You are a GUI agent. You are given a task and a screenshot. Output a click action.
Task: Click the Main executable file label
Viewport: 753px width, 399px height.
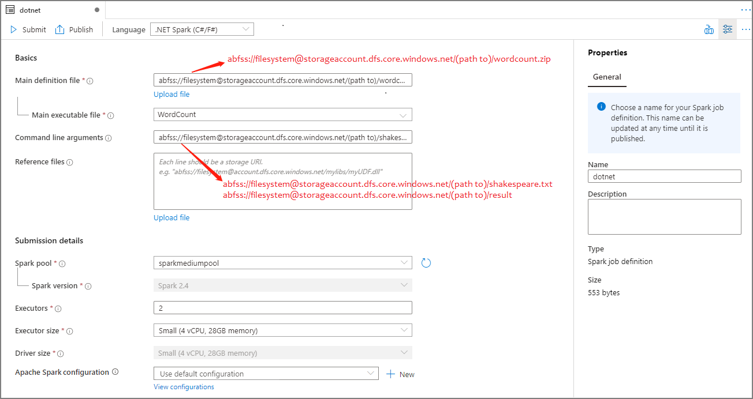66,115
